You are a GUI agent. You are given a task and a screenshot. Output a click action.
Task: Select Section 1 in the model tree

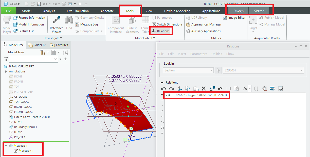[27, 151]
